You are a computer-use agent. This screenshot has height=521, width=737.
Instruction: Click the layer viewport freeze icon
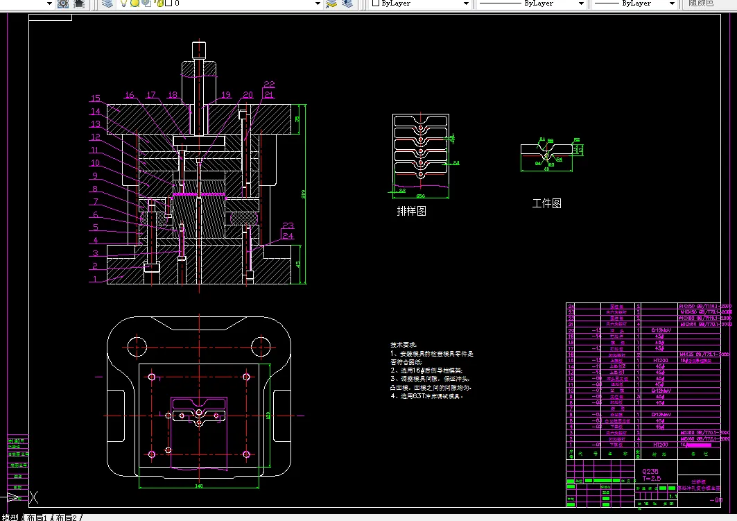click(x=146, y=3)
